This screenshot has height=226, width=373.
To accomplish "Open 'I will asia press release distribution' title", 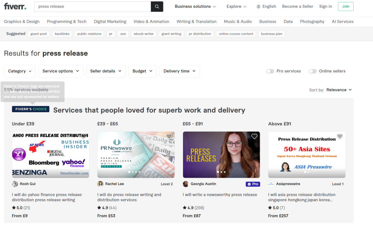I will click(x=302, y=197).
